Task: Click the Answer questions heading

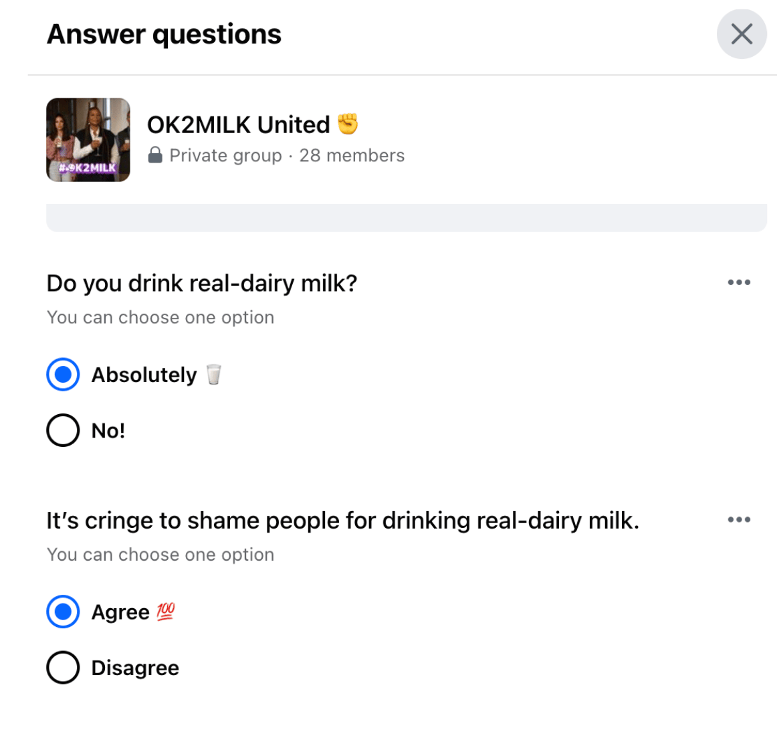Action: click(163, 33)
